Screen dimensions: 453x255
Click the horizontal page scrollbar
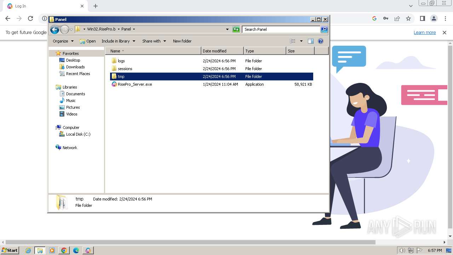click(190, 243)
